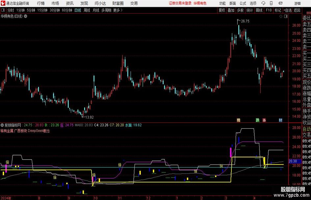Open the 问小达 menu
311x200 pixels.
100,3
